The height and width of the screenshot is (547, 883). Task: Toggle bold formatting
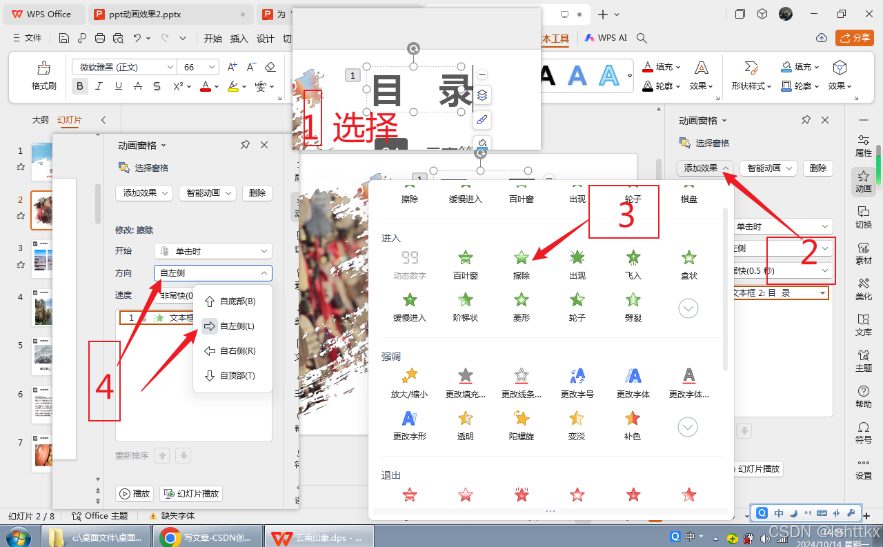(80, 86)
